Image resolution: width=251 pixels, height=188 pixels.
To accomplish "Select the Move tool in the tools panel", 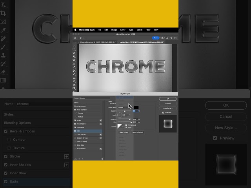I will 74,46.
